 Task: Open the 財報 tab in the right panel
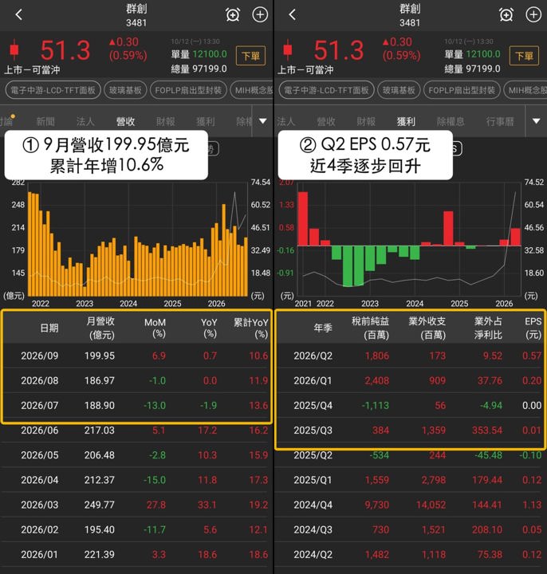(366, 121)
